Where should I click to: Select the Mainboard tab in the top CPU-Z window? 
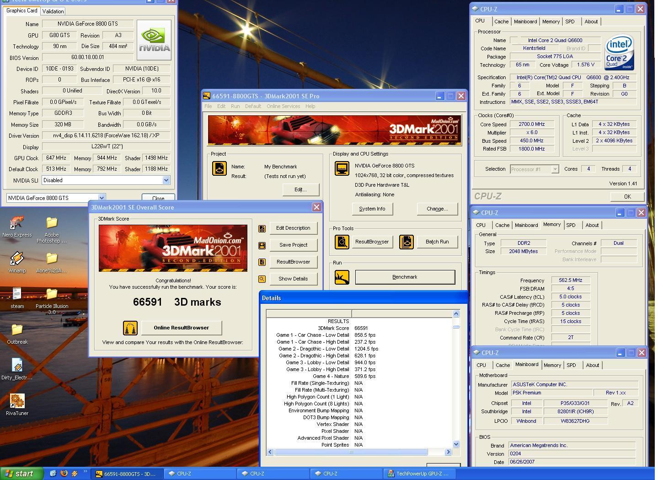525,22
